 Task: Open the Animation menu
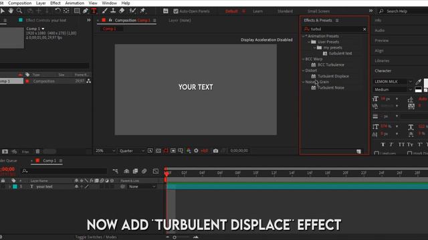74,3
